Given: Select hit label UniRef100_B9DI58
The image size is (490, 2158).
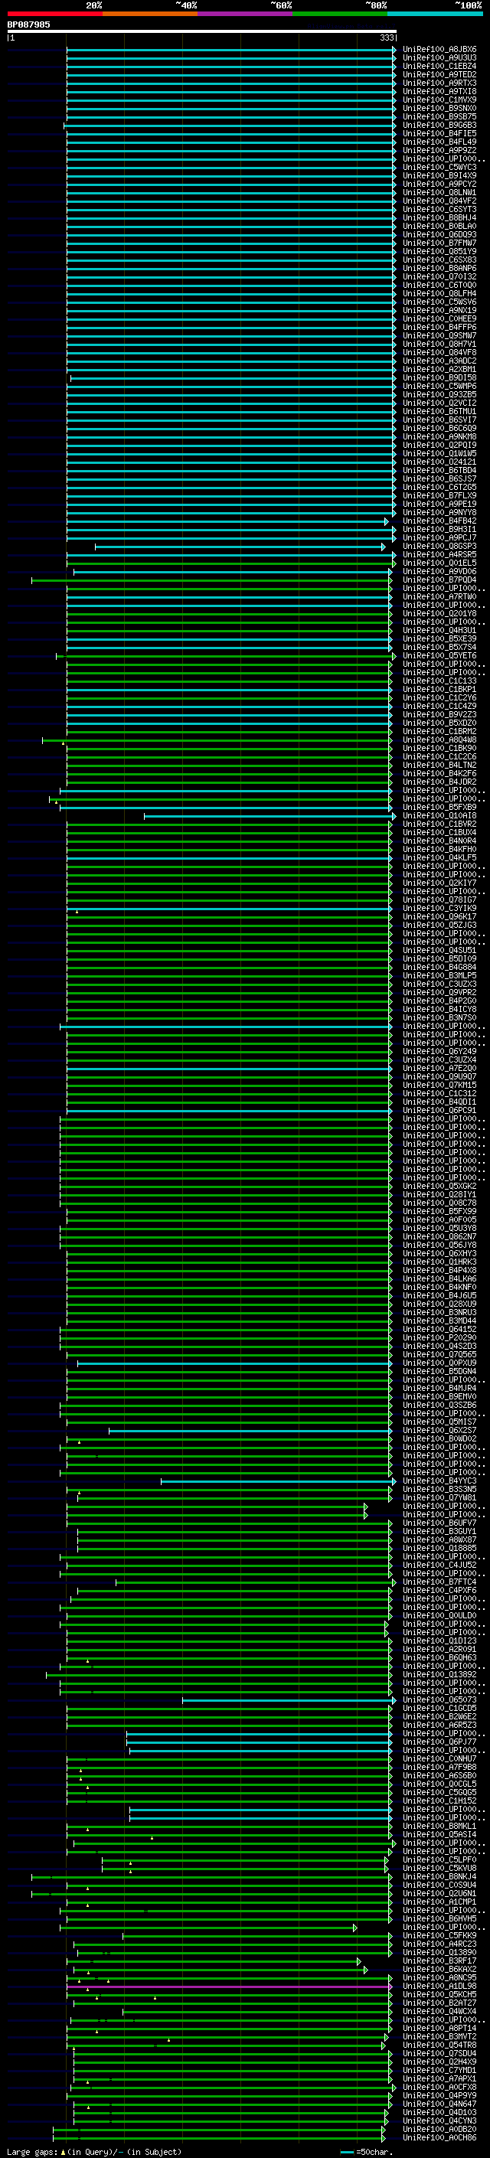Looking at the screenshot, I should click(x=439, y=378).
